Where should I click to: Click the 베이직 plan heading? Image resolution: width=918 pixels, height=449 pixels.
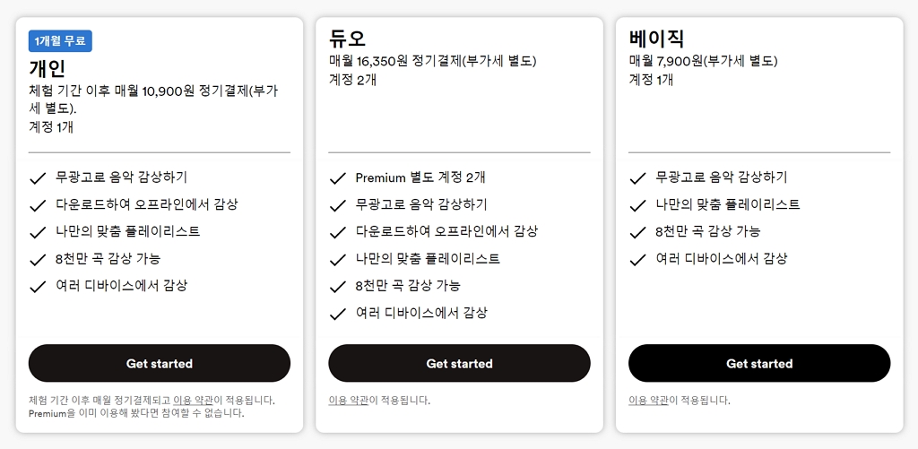656,39
